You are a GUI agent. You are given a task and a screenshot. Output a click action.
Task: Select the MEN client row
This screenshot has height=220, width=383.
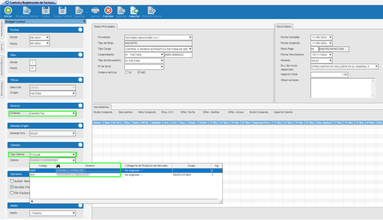point(126,170)
